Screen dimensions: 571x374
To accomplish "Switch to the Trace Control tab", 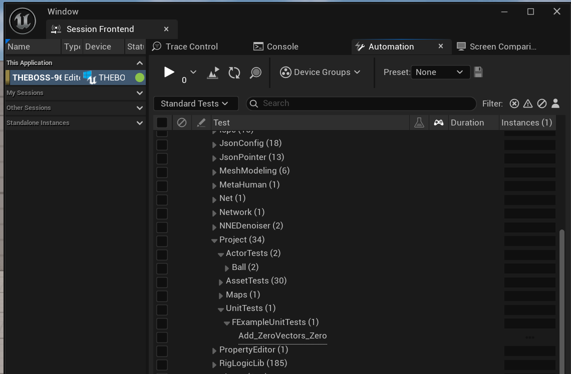I will 185,46.
